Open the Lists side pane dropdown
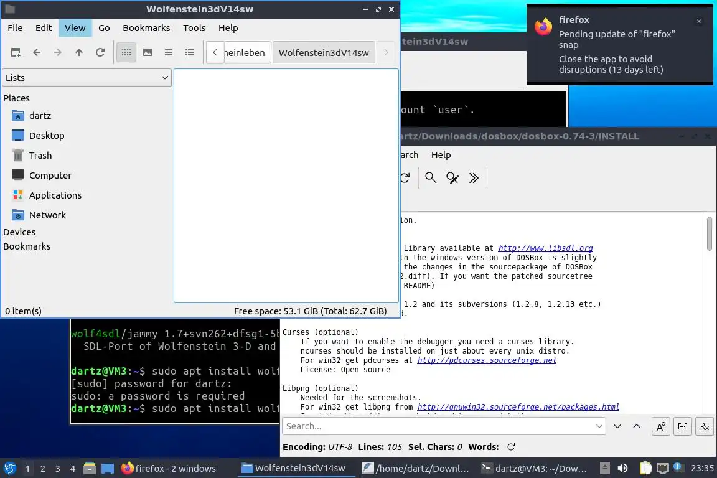717x478 pixels. click(x=87, y=78)
